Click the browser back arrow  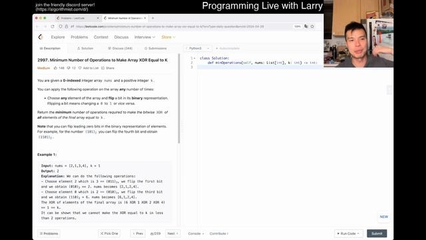click(x=38, y=27)
